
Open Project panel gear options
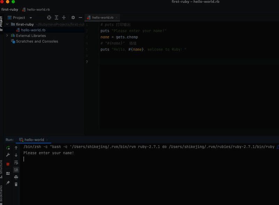point(73,17)
